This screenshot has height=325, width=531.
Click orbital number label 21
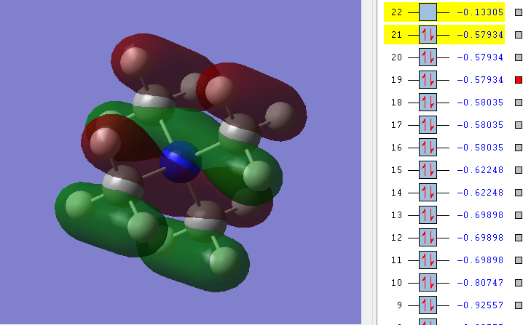(396, 35)
